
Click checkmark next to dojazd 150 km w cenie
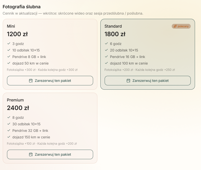[9, 137]
